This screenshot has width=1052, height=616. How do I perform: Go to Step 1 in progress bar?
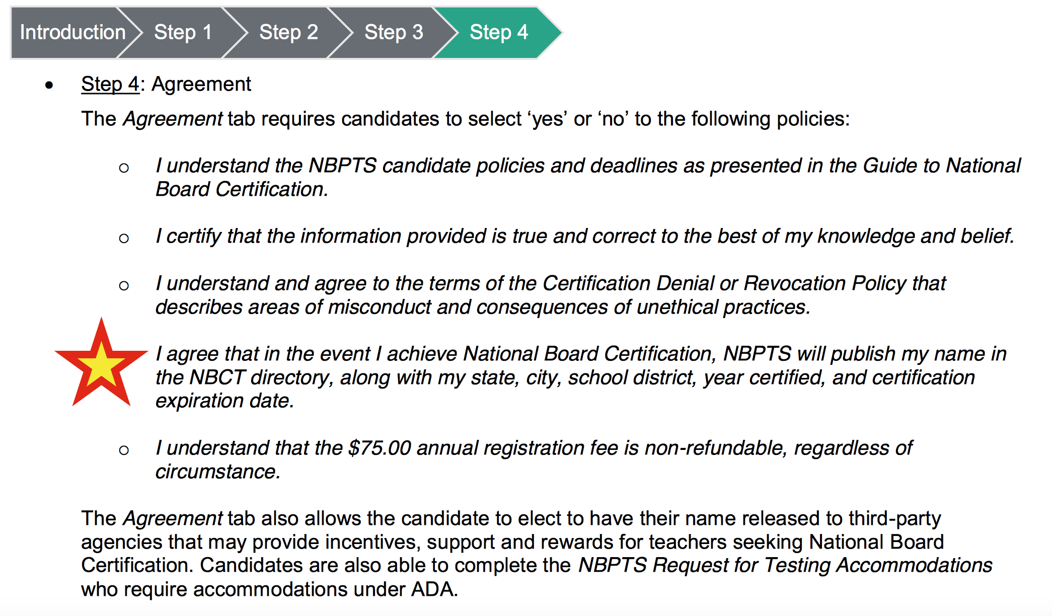(x=183, y=33)
